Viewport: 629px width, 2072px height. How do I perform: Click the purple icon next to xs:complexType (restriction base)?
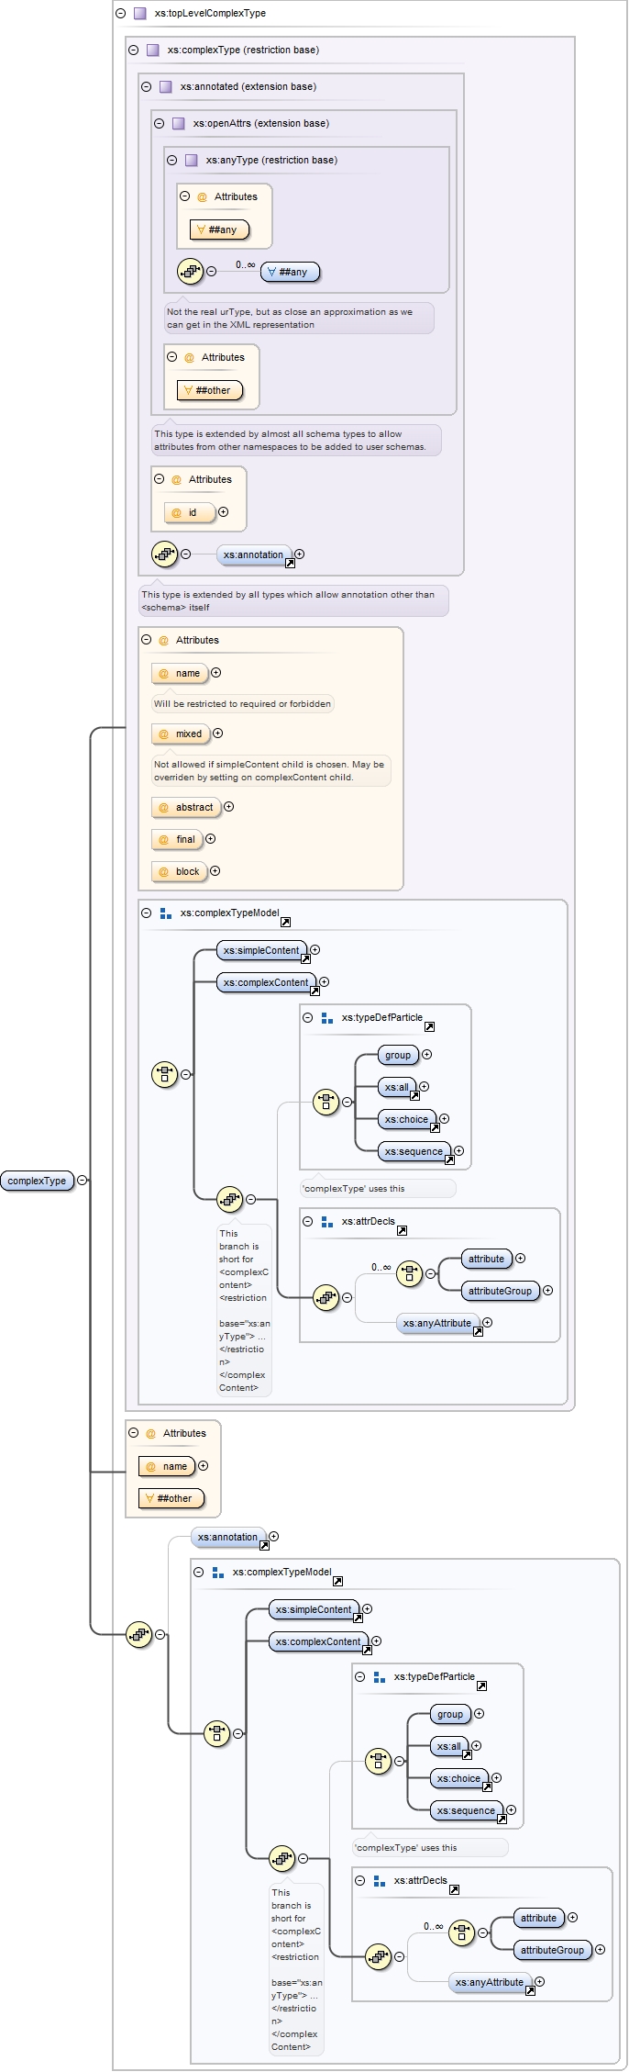click(153, 50)
